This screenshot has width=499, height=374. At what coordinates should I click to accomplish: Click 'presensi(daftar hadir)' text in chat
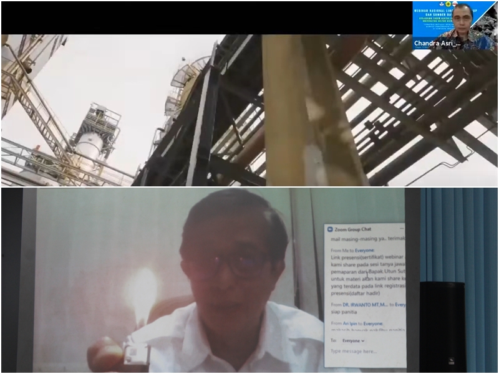pyautogui.click(x=355, y=293)
